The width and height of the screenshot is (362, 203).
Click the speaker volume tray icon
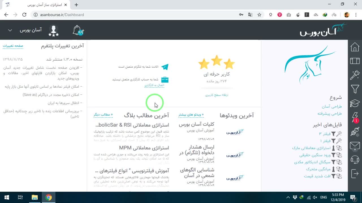[x=315, y=197]
